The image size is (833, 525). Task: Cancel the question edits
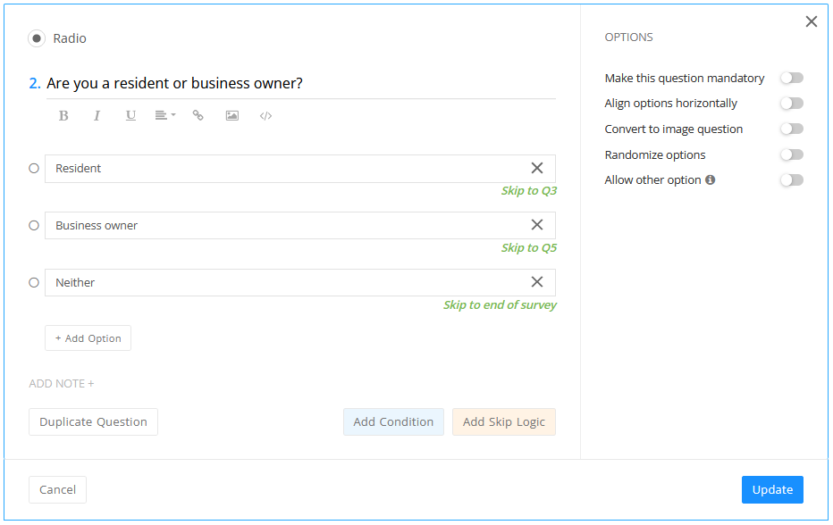tap(57, 489)
